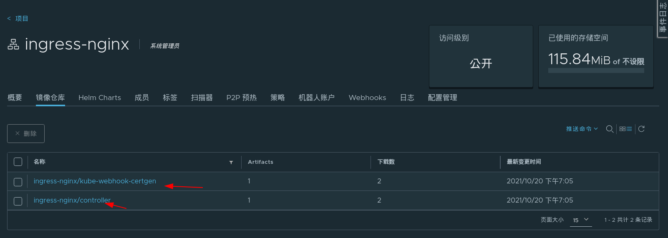Open ingress-nginx/kube-webhook-certgen repository link
This screenshot has width=668, height=238.
[x=95, y=181]
